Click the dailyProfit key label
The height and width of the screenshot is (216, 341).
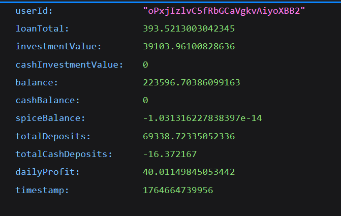click(48, 172)
